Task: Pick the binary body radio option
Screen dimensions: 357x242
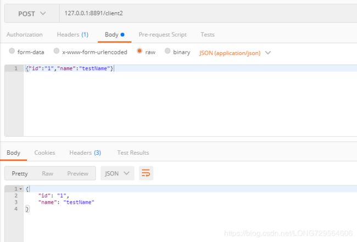Action: (x=168, y=51)
